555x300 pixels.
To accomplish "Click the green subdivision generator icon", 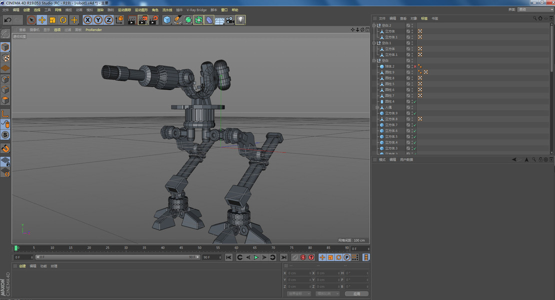I will 188,20.
